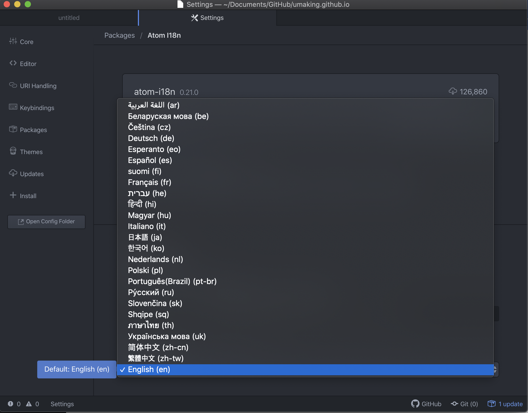This screenshot has height=413, width=528.
Task: Switch to the untitled tab
Action: 69,18
